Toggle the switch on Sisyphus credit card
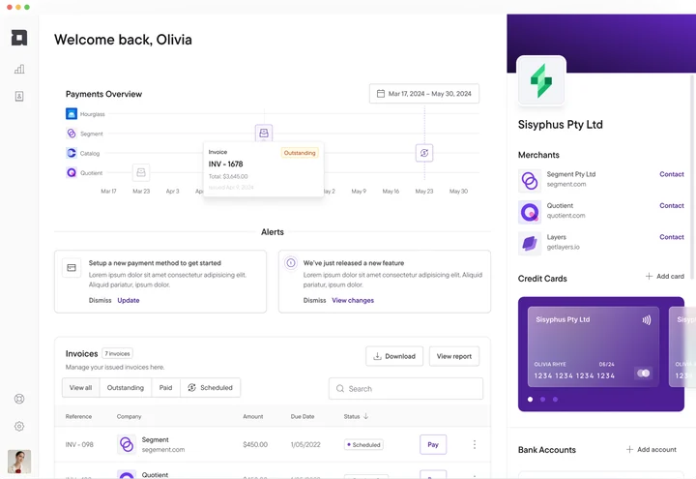This screenshot has width=696, height=479. click(644, 374)
